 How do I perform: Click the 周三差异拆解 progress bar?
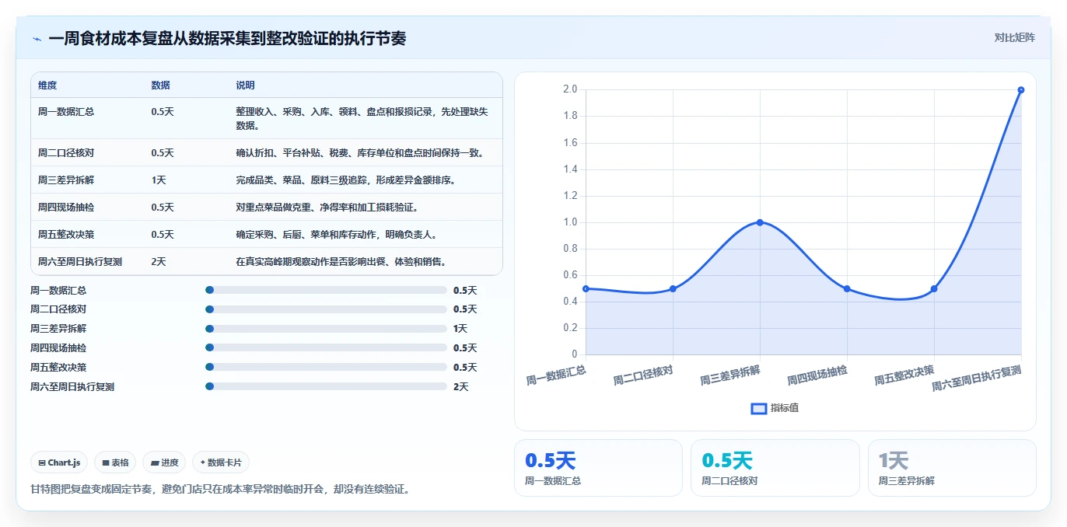point(326,329)
